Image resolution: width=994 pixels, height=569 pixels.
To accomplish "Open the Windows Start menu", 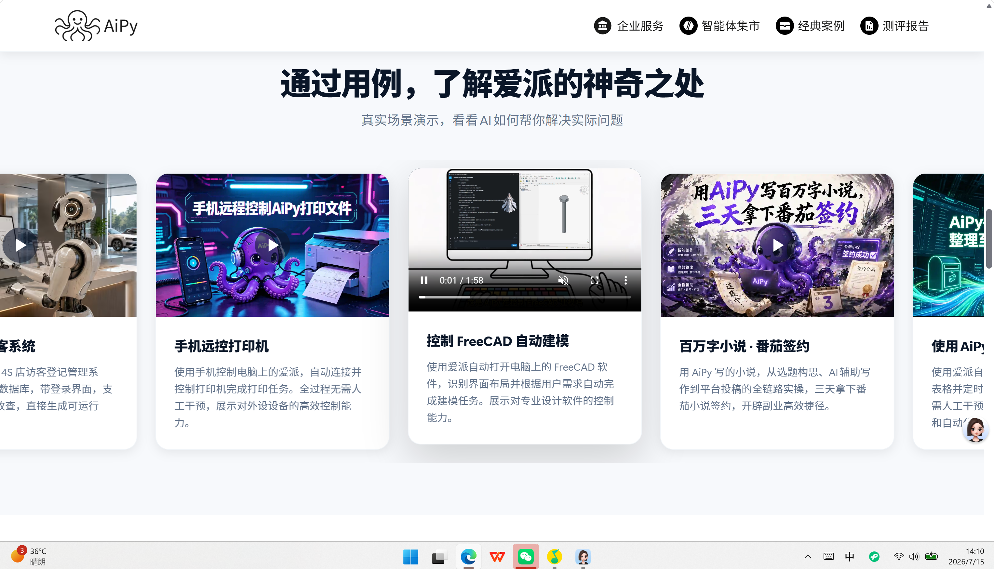I will pyautogui.click(x=410, y=557).
